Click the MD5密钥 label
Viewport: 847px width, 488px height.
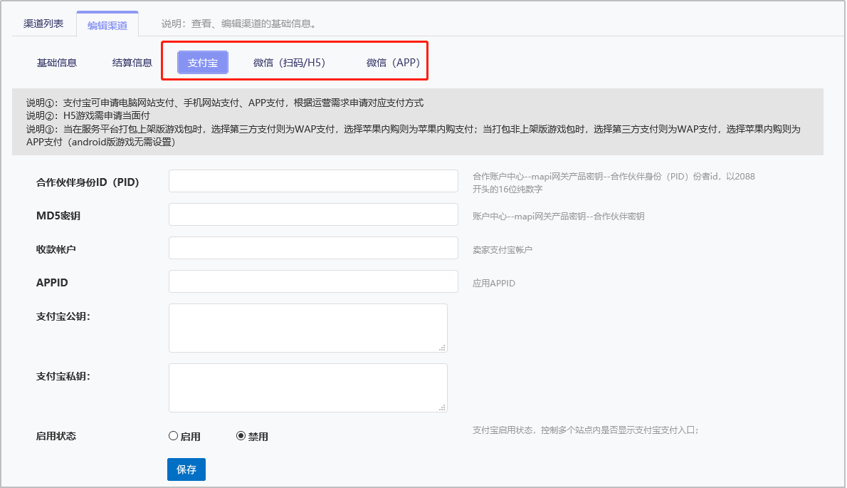(58, 216)
